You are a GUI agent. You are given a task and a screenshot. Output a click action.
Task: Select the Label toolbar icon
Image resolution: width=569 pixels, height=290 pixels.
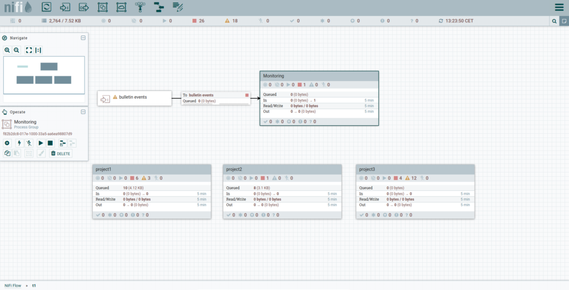click(x=178, y=7)
